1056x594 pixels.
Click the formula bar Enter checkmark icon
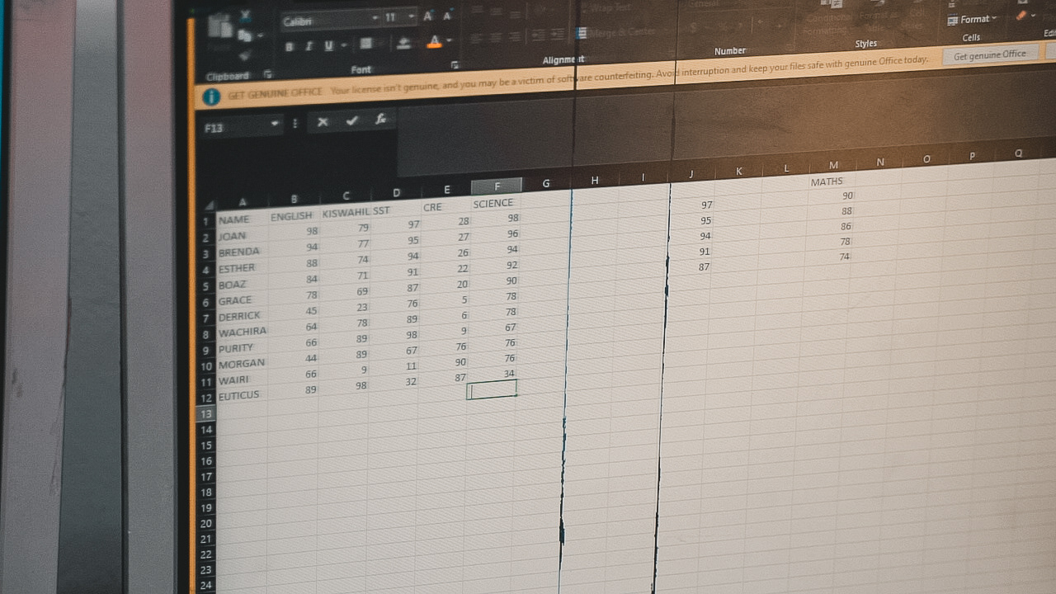(352, 120)
